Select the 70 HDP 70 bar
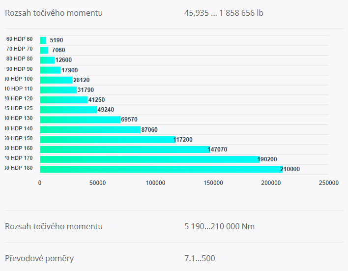Viewport: 348px width, 271px height. pos(44,50)
